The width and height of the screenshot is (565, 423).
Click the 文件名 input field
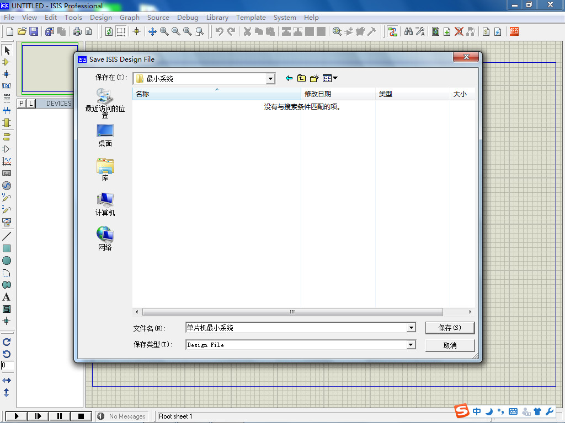point(296,328)
